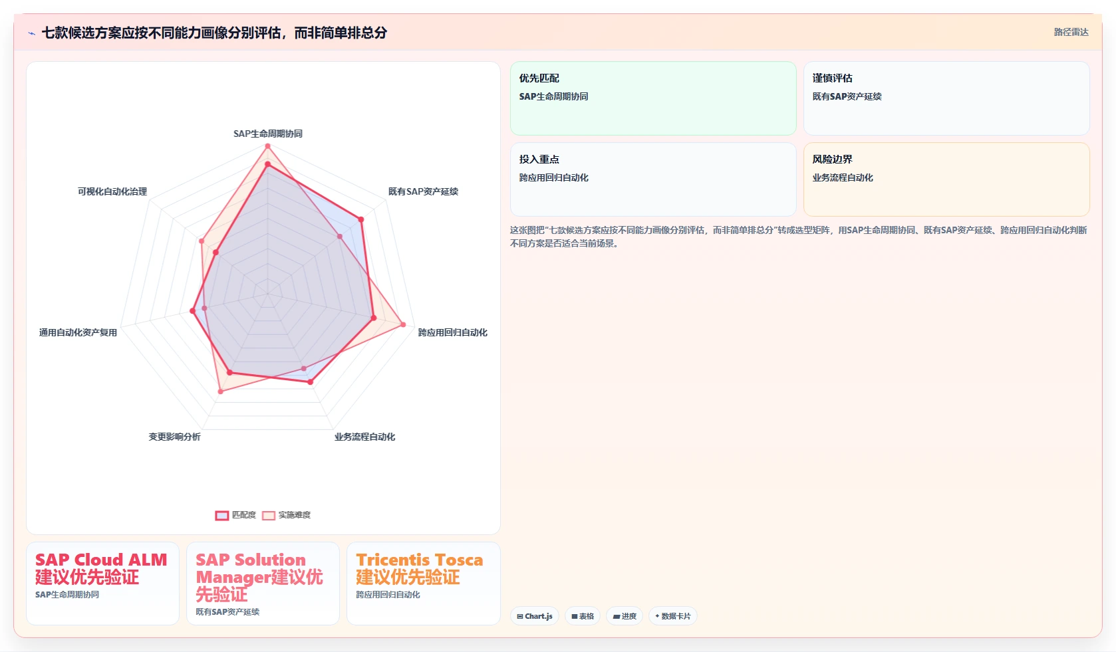The image size is (1116, 652).
Task: Click the 进度 tag chip
Action: (625, 616)
